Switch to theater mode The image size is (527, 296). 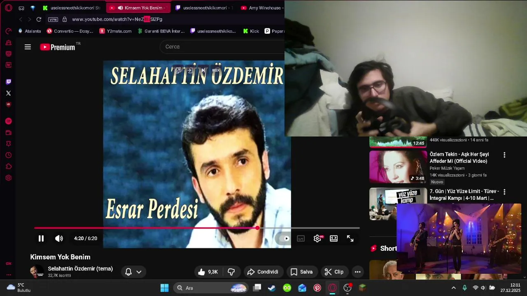[x=334, y=238]
